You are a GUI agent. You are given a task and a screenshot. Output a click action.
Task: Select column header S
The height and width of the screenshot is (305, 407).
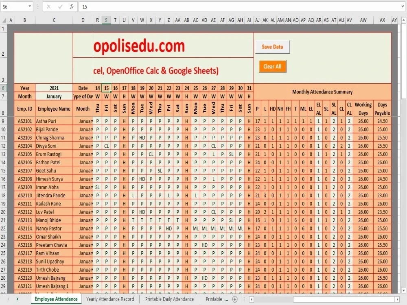(x=106, y=20)
